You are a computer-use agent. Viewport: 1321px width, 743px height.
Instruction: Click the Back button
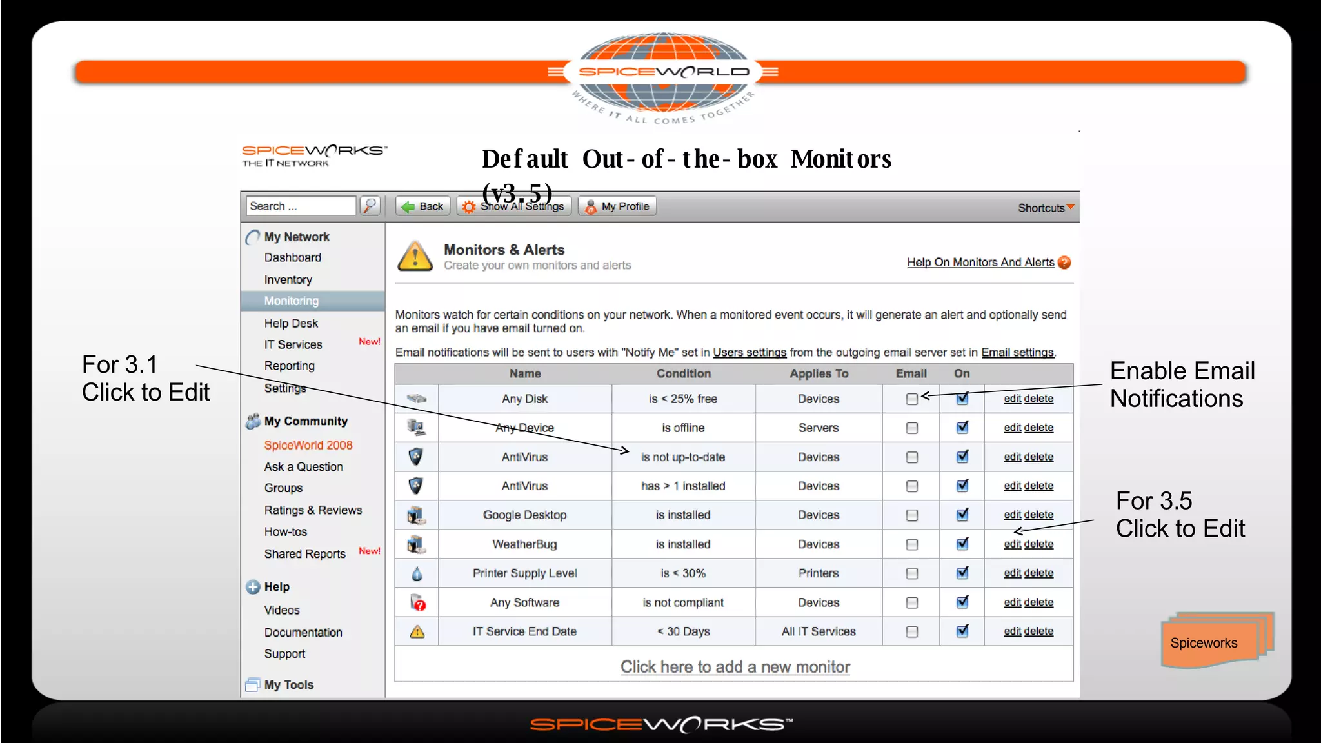[x=422, y=206]
